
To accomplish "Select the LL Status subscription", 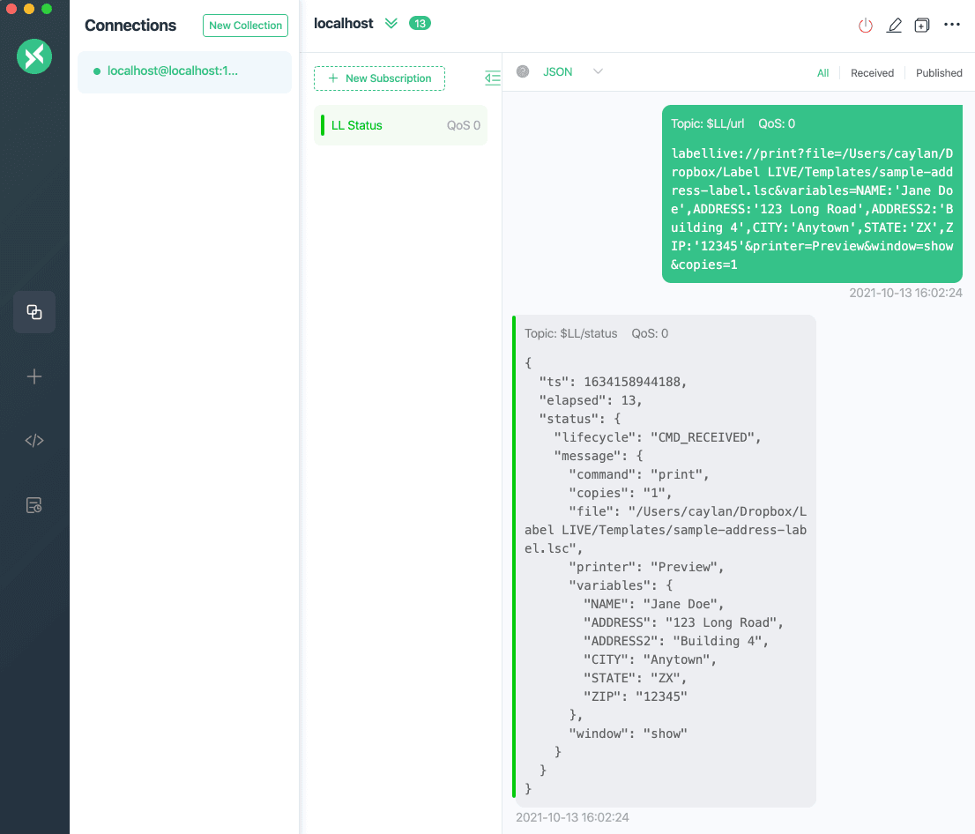I will (x=388, y=125).
